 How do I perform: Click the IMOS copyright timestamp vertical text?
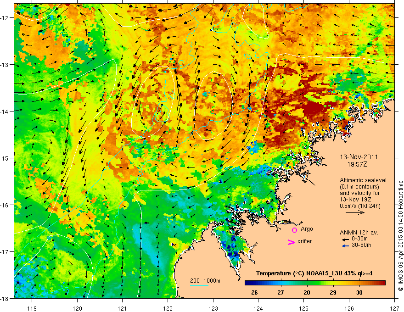(400, 236)
